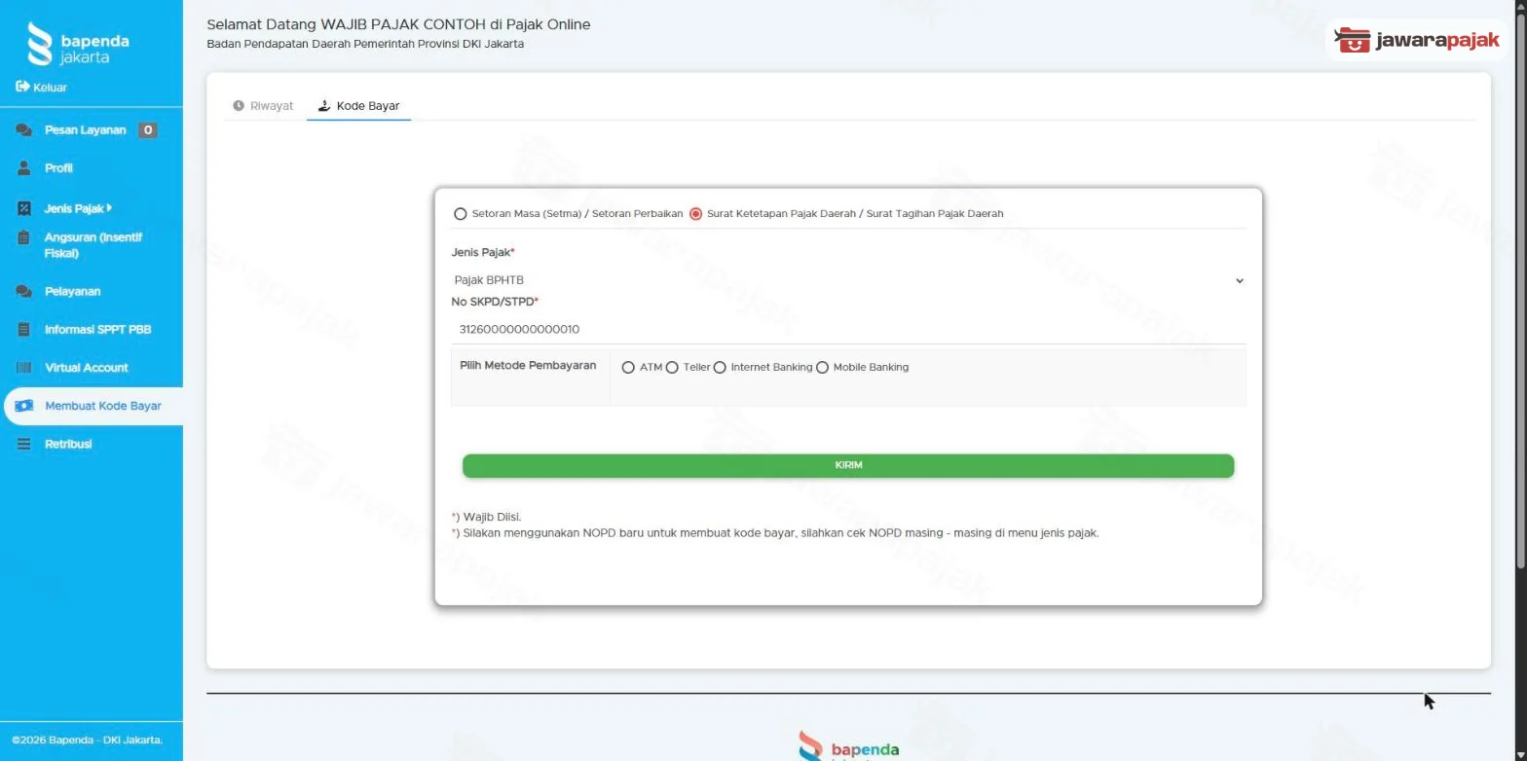The width and height of the screenshot is (1527, 761).
Task: Click the Profil user icon
Action: point(24,167)
